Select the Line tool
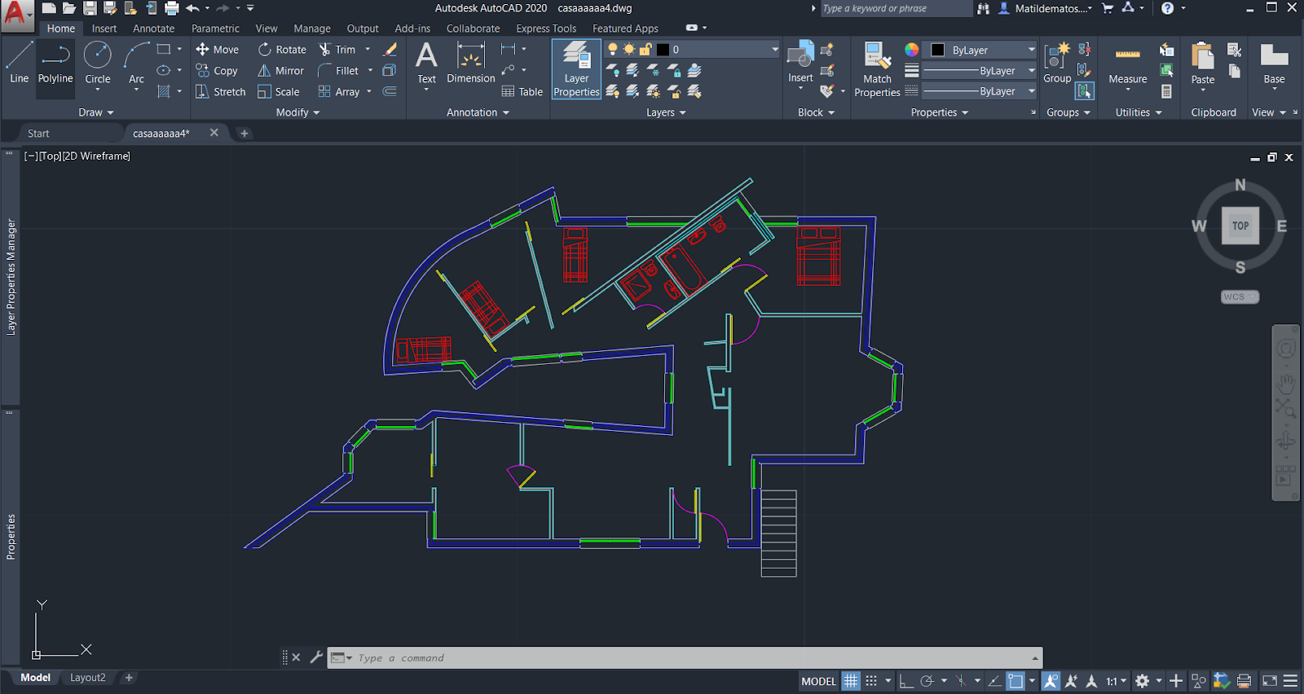The image size is (1304, 694). point(19,64)
